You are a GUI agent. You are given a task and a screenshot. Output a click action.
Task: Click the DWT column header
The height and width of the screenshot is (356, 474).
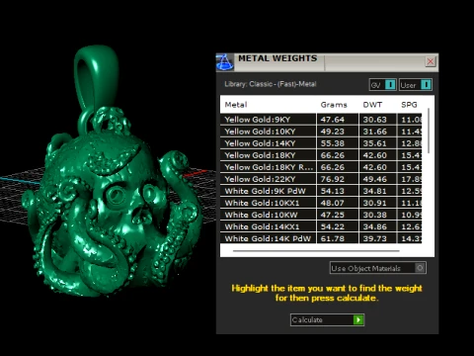click(372, 105)
